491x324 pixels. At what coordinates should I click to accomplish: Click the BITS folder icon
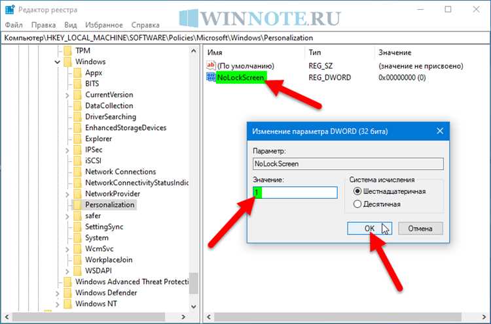[x=77, y=84]
